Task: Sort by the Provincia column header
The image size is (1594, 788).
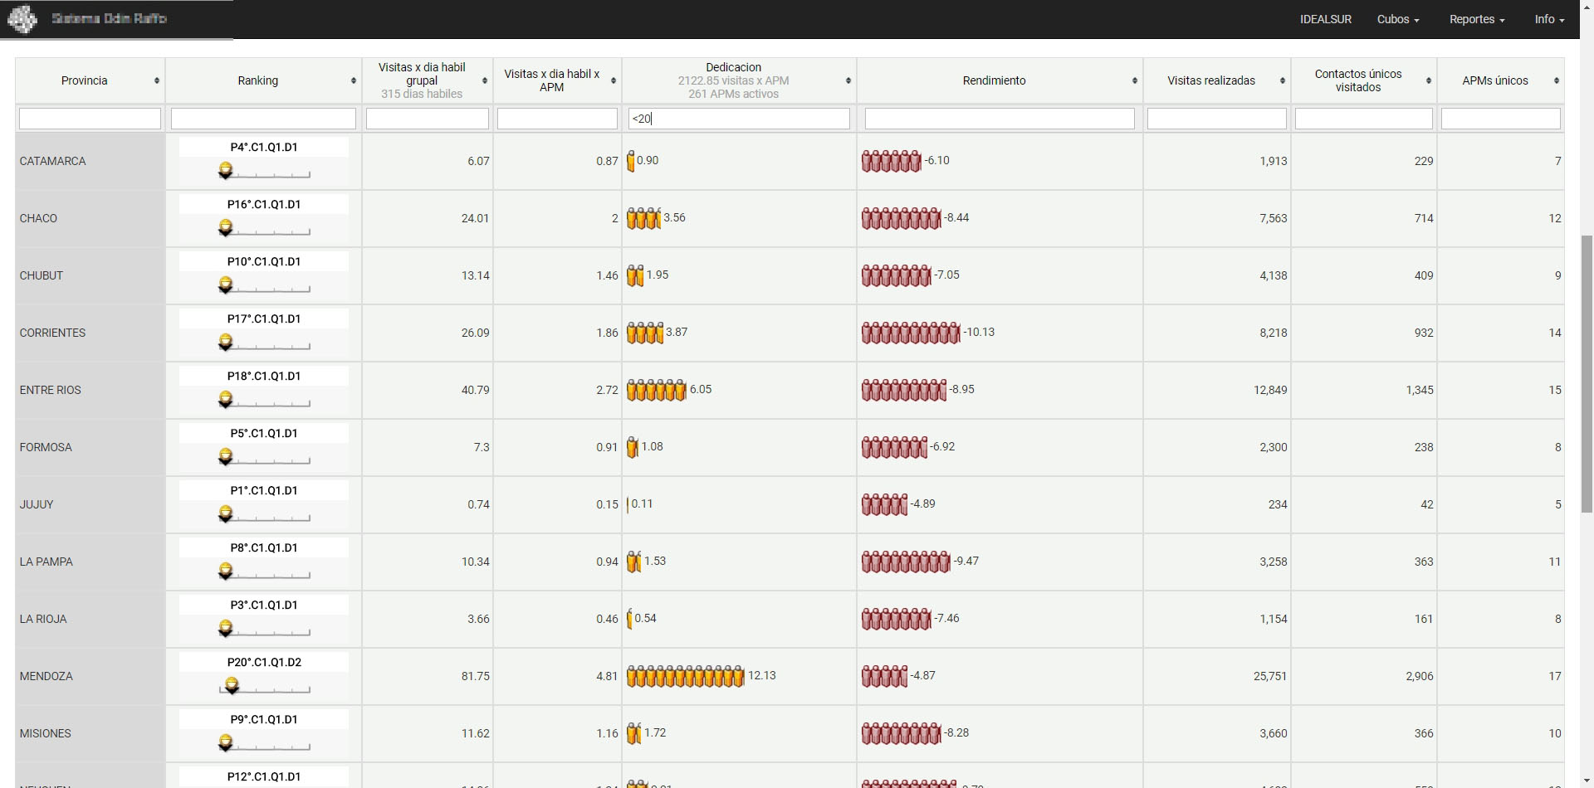Action: pos(90,80)
